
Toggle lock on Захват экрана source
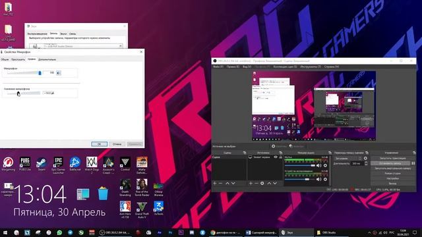tap(280, 157)
